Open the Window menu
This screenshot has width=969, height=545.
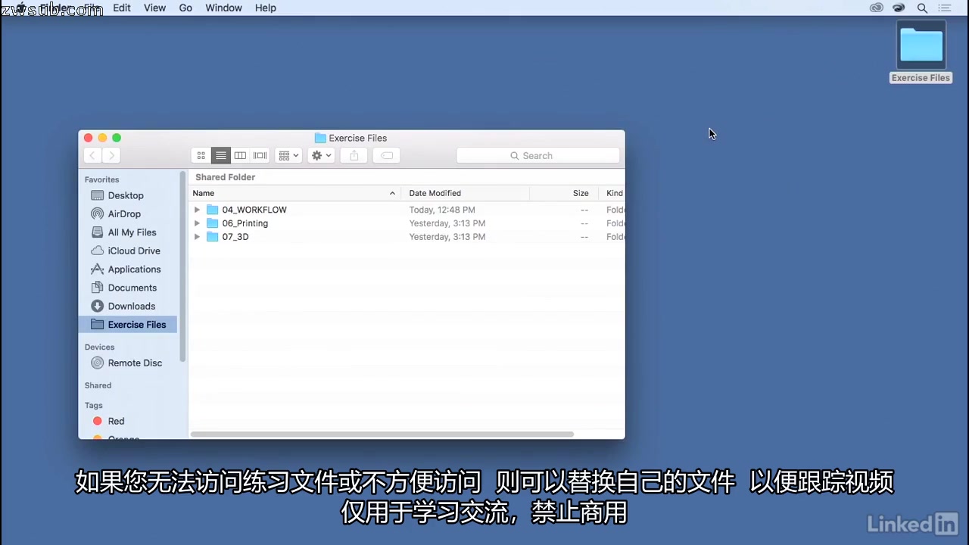click(223, 8)
